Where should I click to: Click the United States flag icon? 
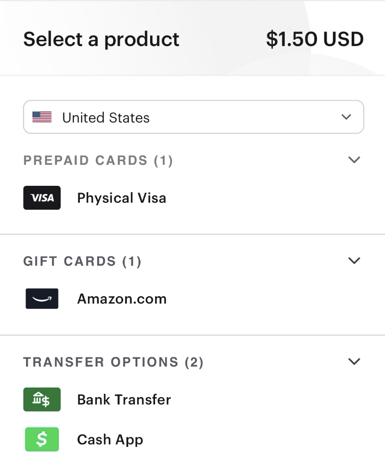tap(42, 117)
